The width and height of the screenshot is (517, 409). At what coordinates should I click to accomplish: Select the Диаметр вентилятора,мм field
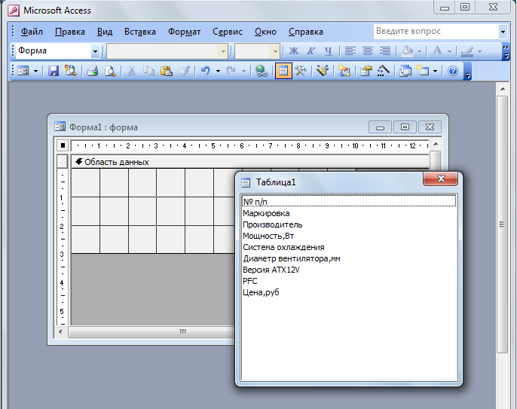pyautogui.click(x=349, y=258)
